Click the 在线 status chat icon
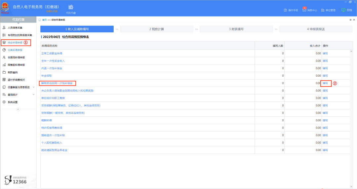357x189 pixels. pyautogui.click(x=343, y=10)
